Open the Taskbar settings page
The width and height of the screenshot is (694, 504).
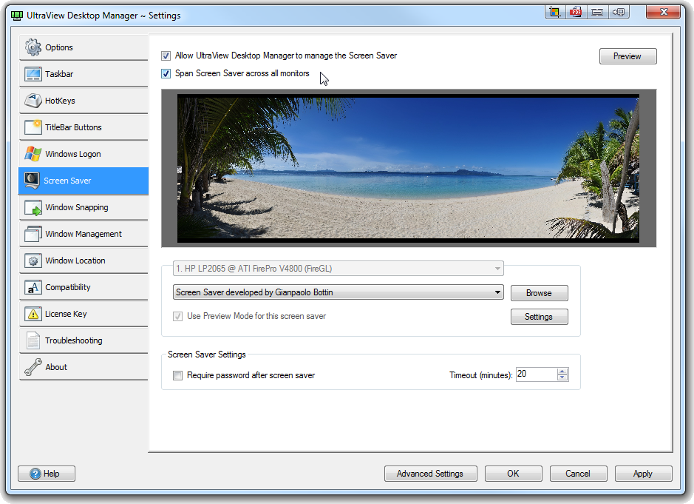pyautogui.click(x=84, y=74)
